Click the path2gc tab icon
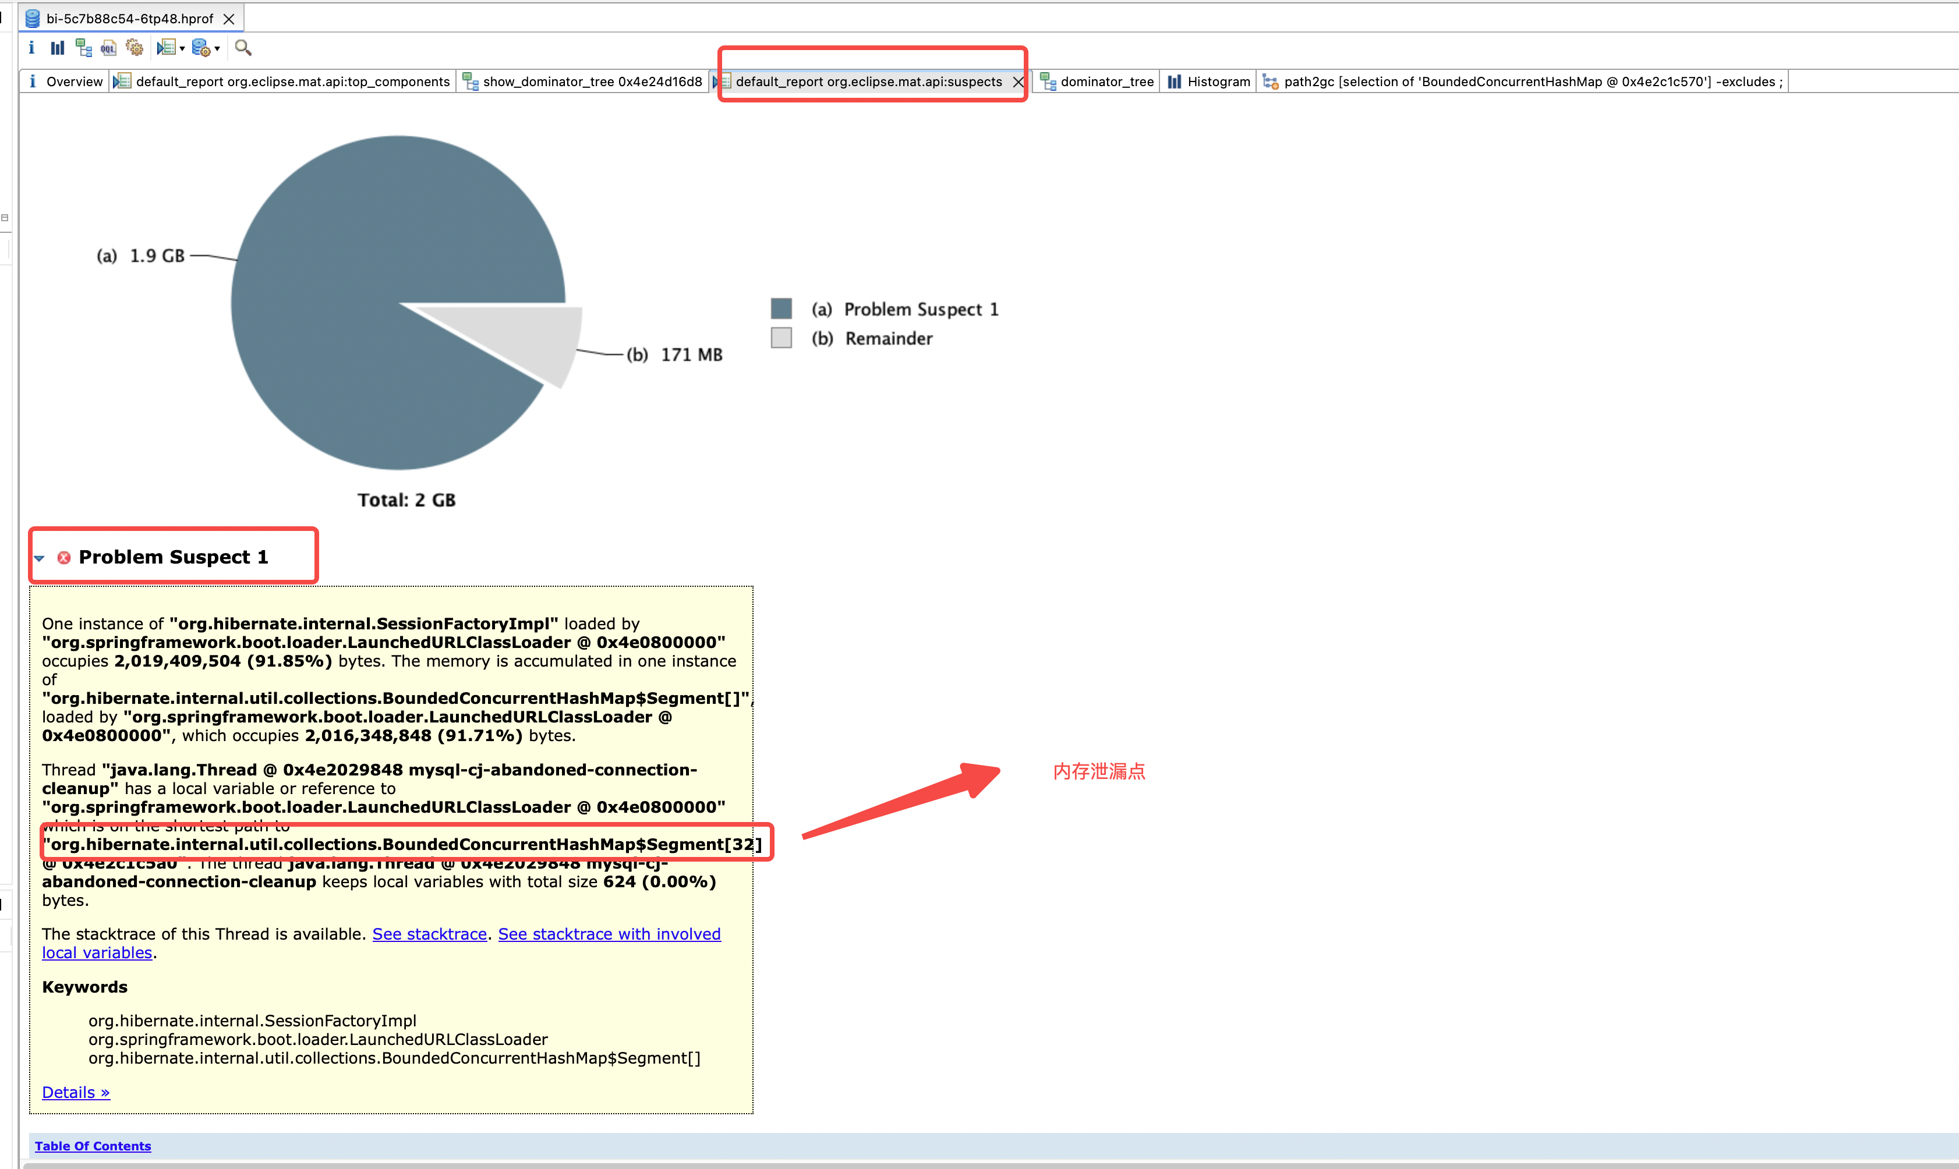This screenshot has height=1169, width=1959. (x=1270, y=81)
